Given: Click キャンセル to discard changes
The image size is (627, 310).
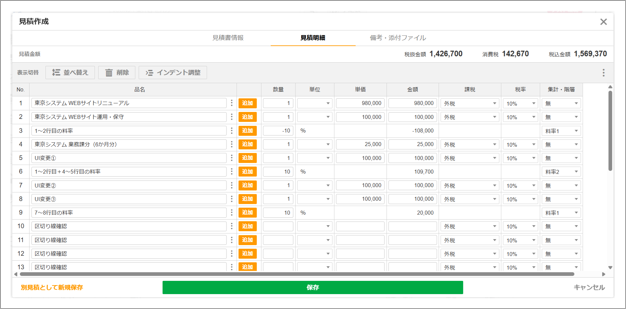Looking at the screenshot, I should click(589, 287).
